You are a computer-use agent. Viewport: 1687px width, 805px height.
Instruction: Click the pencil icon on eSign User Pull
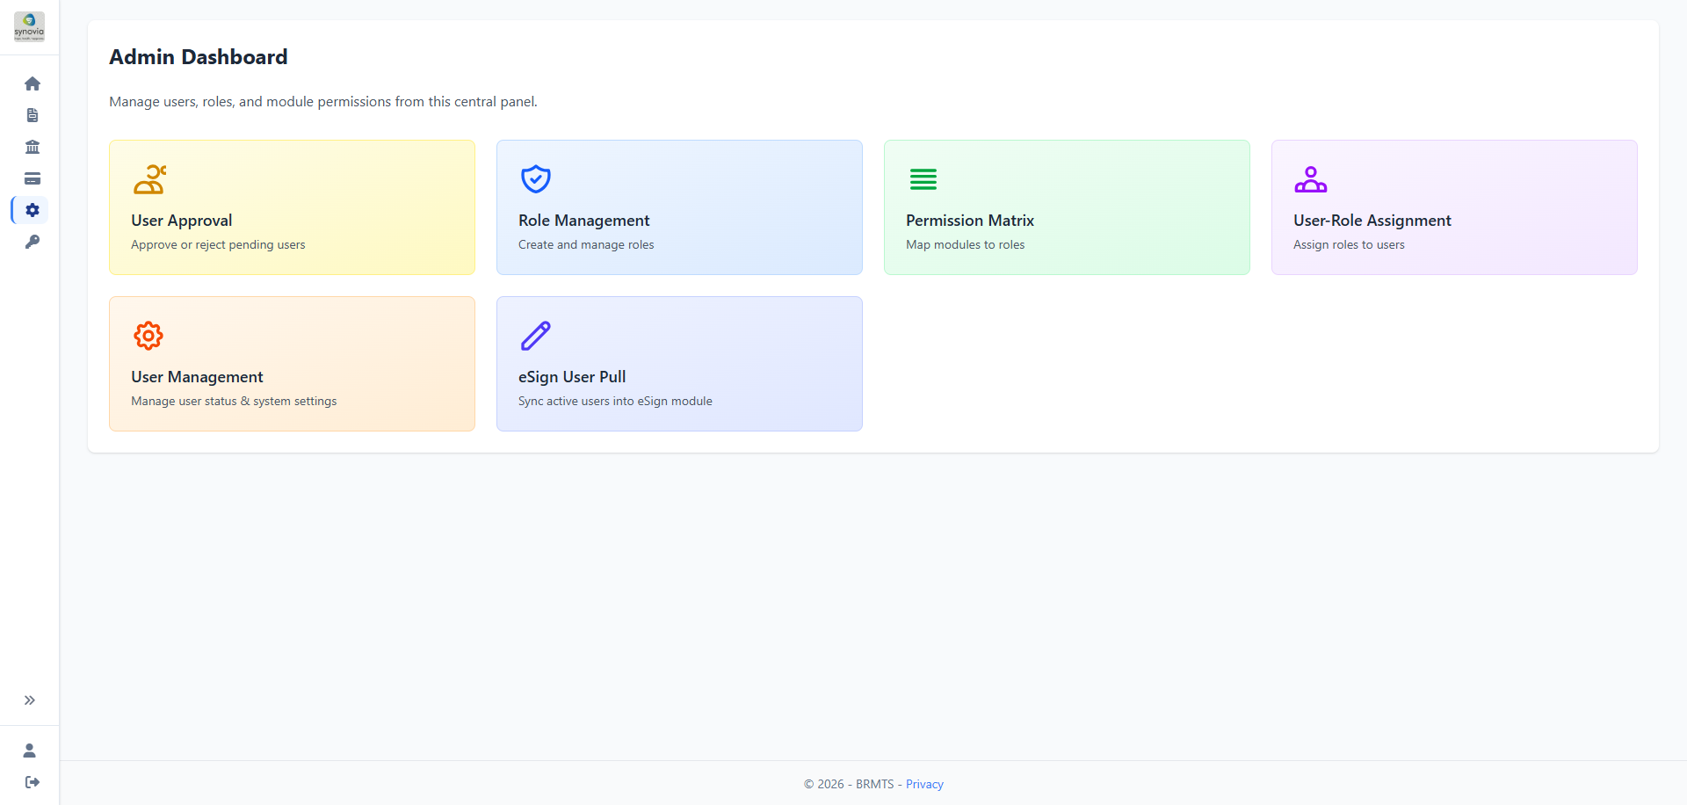point(536,336)
